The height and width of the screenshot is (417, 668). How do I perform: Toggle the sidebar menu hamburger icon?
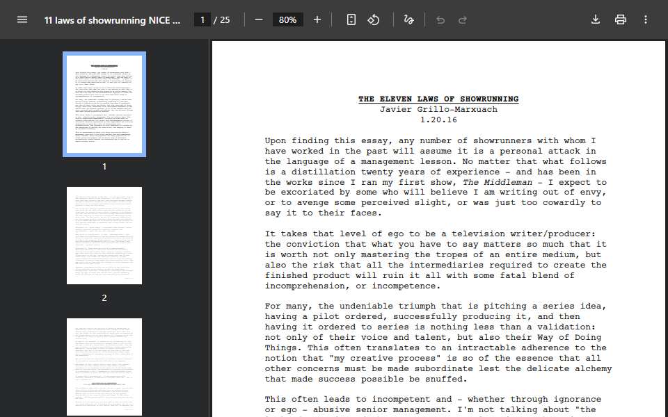coord(22,19)
